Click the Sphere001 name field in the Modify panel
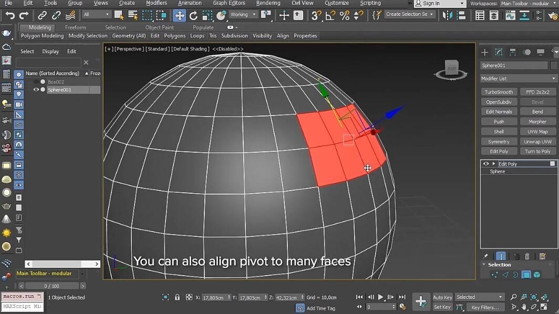The image size is (559, 314). (x=514, y=65)
